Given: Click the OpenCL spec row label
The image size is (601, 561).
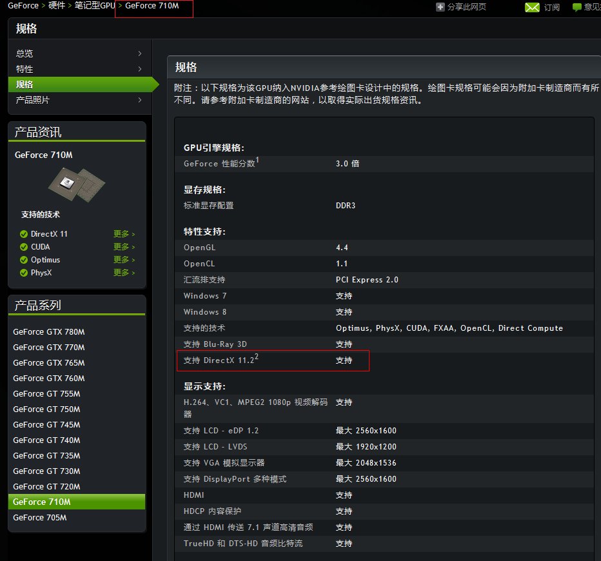Looking at the screenshot, I should point(199,264).
